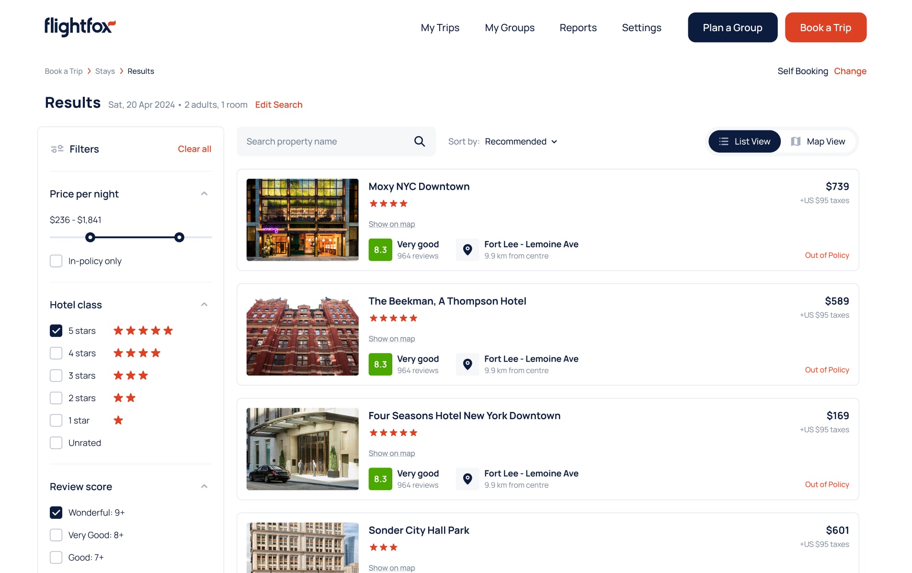Click the four-star icons in Hotel class

click(x=137, y=353)
